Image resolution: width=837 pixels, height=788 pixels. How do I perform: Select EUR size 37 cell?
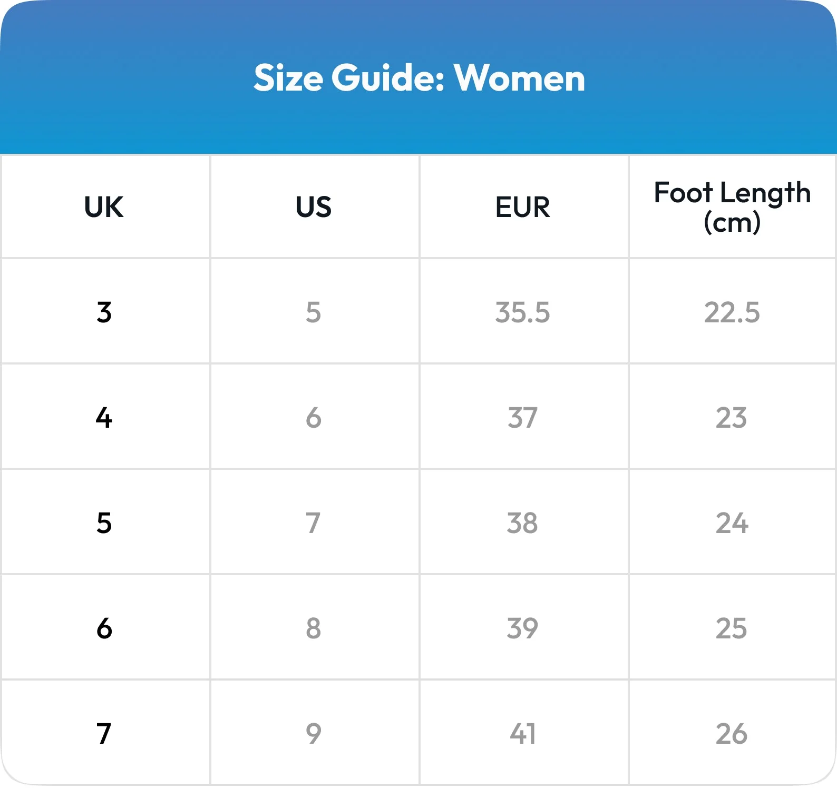point(523,418)
